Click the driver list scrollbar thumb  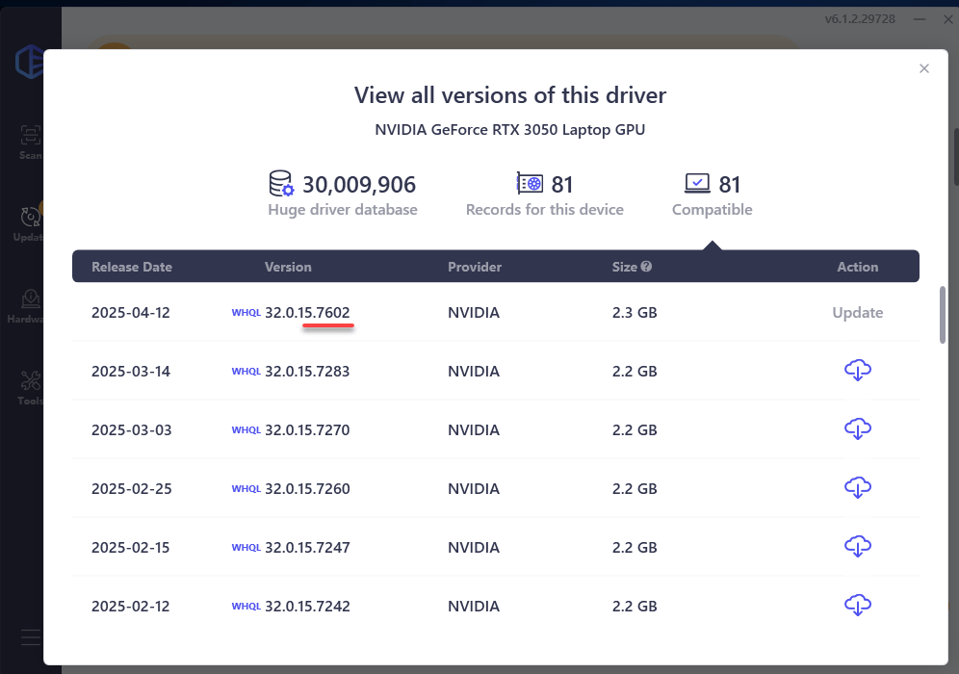point(943,313)
